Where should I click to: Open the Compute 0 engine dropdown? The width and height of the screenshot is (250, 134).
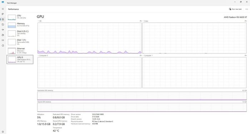pos(42,56)
